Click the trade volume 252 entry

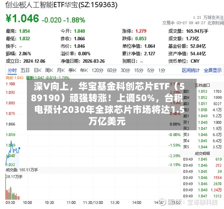[x=219, y=165]
